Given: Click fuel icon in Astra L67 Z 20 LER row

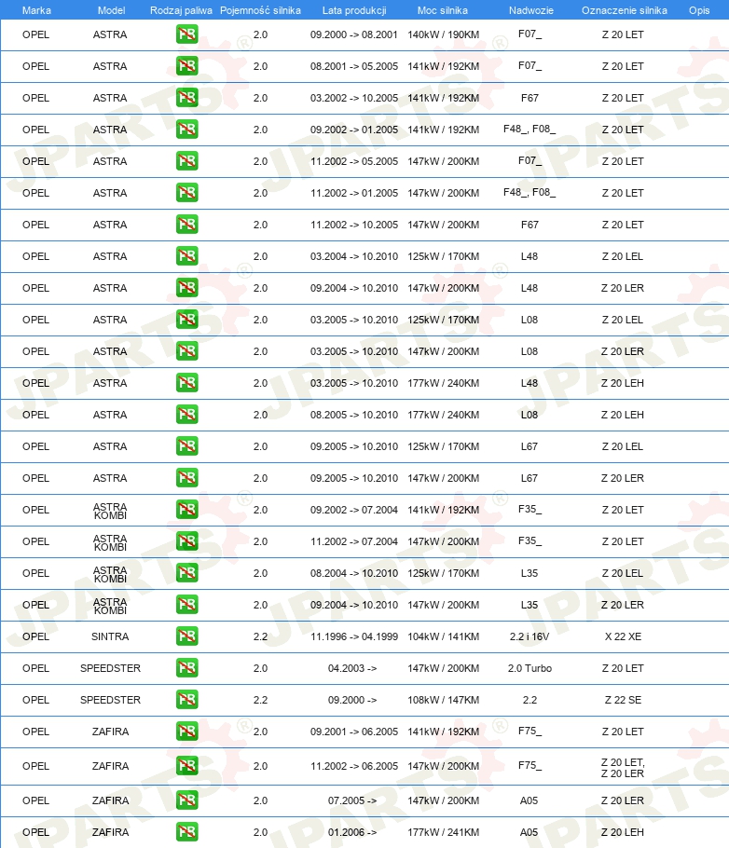Looking at the screenshot, I should [x=186, y=478].
